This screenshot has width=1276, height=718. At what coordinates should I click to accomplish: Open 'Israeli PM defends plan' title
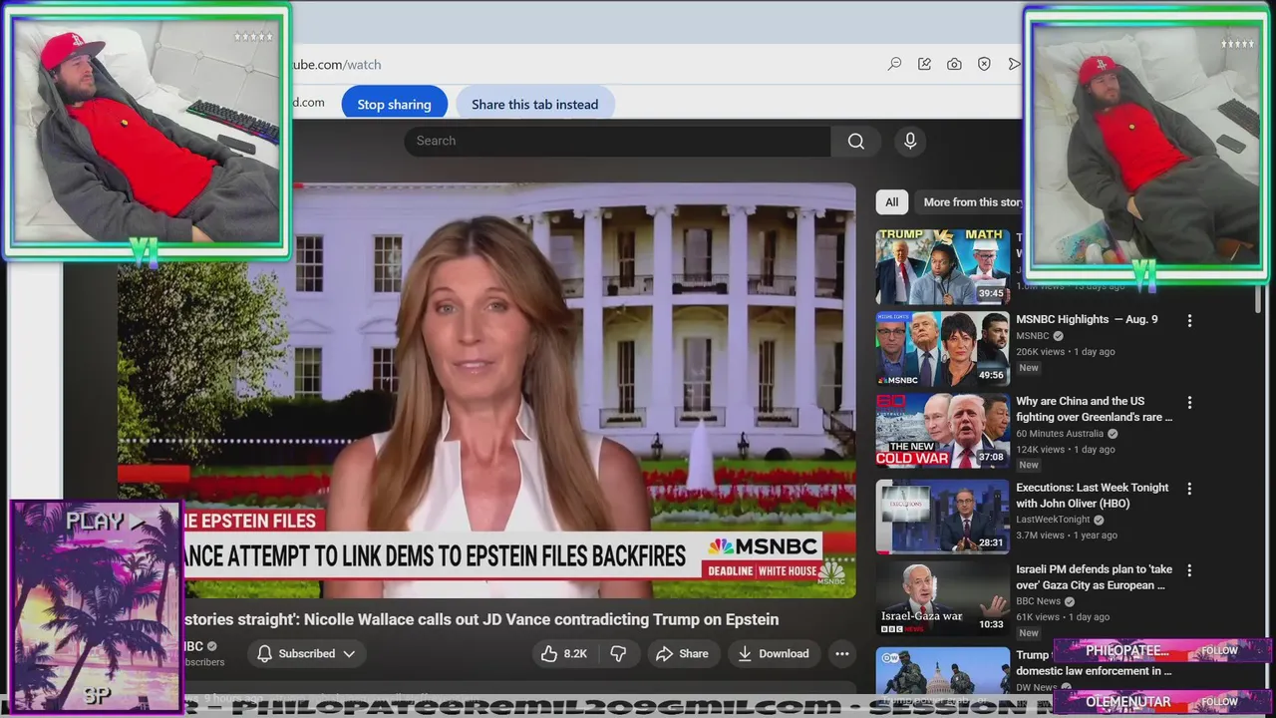[1095, 577]
